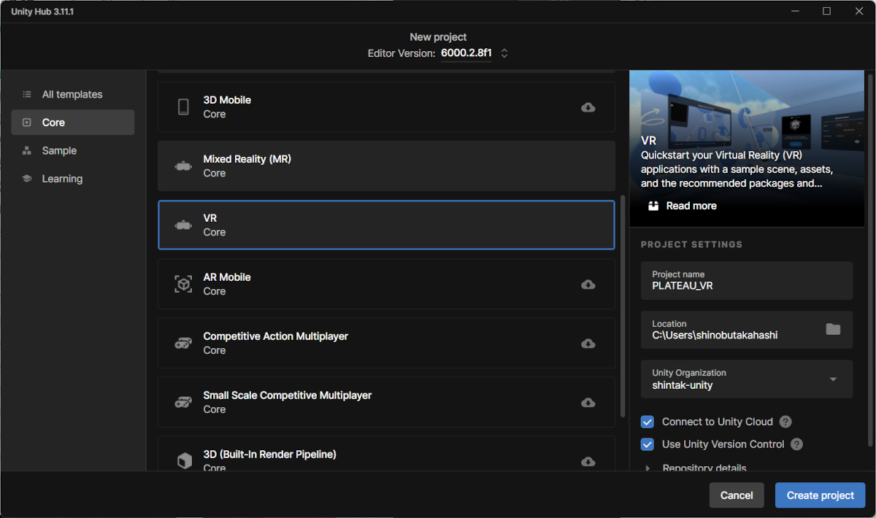Expand the Repository details section
The height and width of the screenshot is (518, 876).
click(x=648, y=468)
